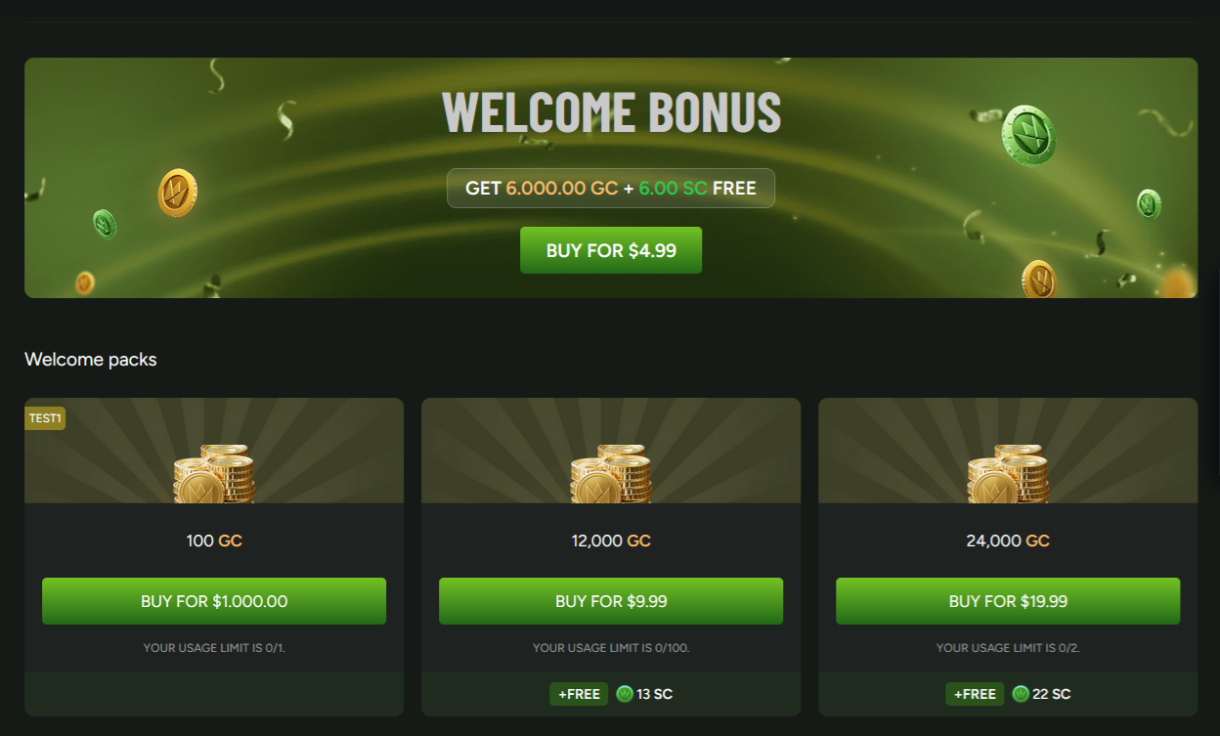This screenshot has height=736, width=1220.
Task: Click the WELCOME BONUS banner heading
Action: (611, 111)
